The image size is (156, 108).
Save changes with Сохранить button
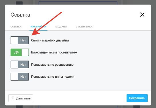pyautogui.click(x=137, y=98)
